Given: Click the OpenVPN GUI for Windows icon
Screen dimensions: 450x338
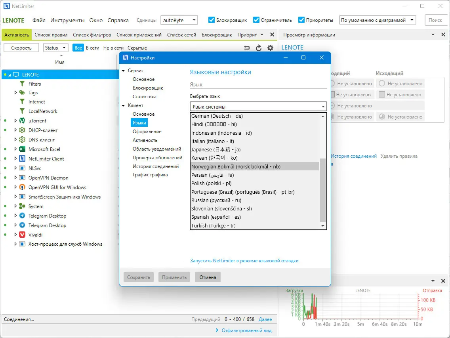Looking at the screenshot, I should coord(22,187).
